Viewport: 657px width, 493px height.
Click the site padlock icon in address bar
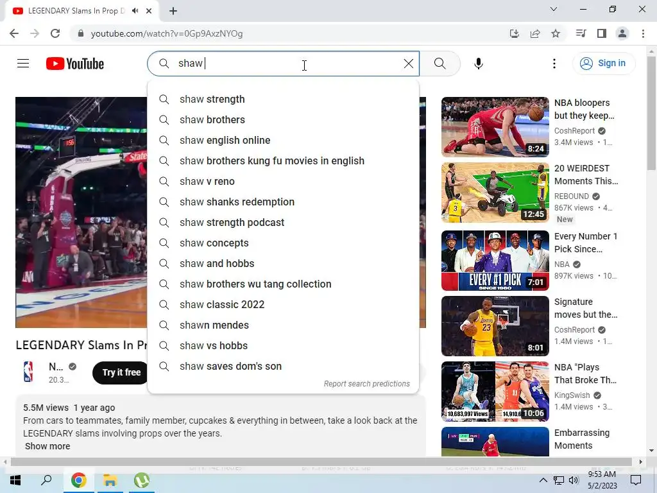click(x=80, y=33)
